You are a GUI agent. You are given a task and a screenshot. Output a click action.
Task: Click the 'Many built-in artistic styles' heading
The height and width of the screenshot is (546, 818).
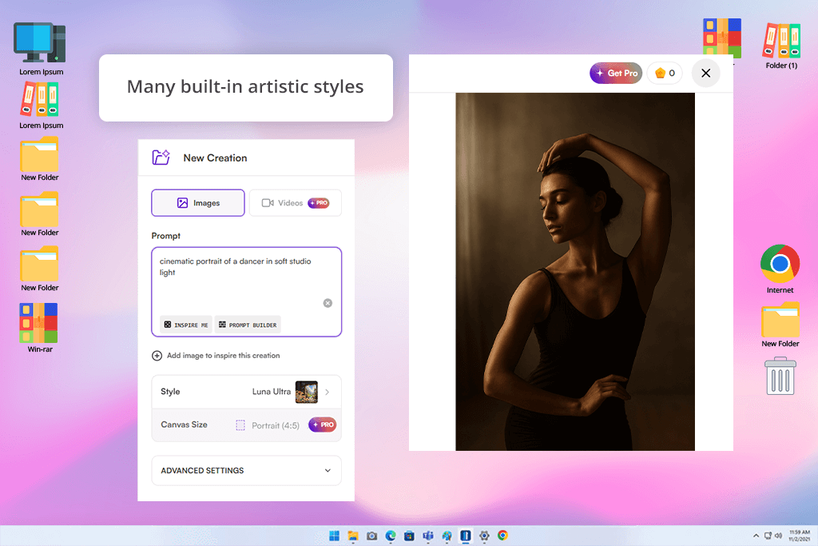(245, 86)
